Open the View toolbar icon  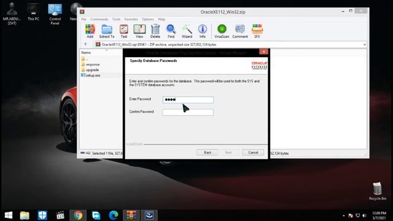click(x=139, y=31)
